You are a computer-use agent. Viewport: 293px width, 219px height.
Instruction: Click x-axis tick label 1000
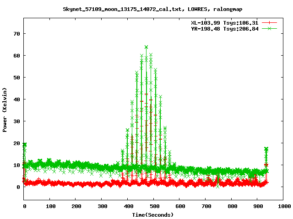tap(284, 206)
